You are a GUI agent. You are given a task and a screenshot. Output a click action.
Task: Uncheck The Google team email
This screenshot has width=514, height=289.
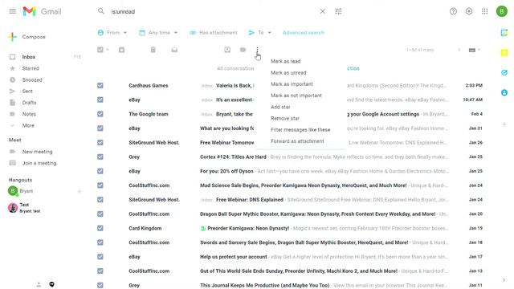(x=100, y=114)
